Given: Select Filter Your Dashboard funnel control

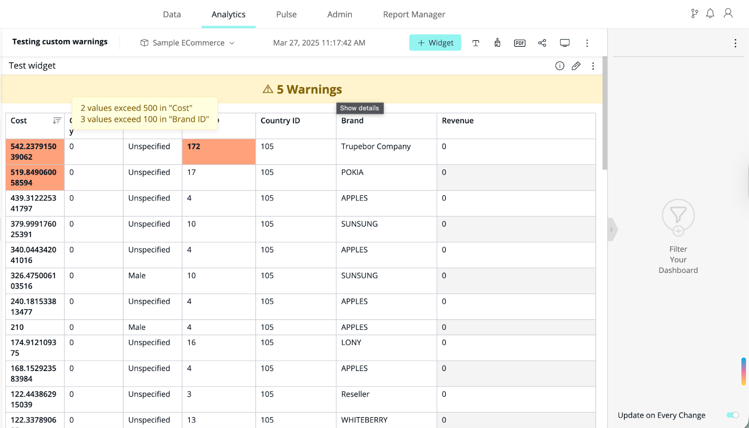Looking at the screenshot, I should click(678, 217).
